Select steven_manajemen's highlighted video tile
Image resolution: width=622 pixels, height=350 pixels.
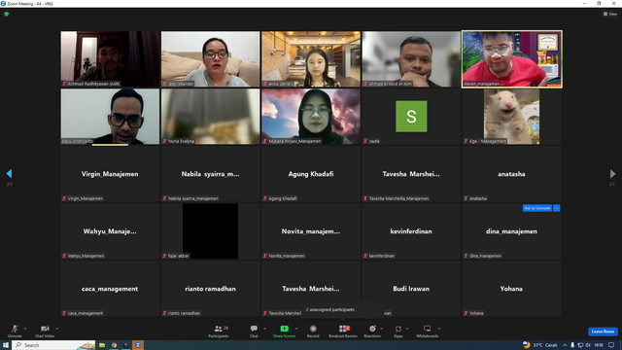click(x=512, y=59)
